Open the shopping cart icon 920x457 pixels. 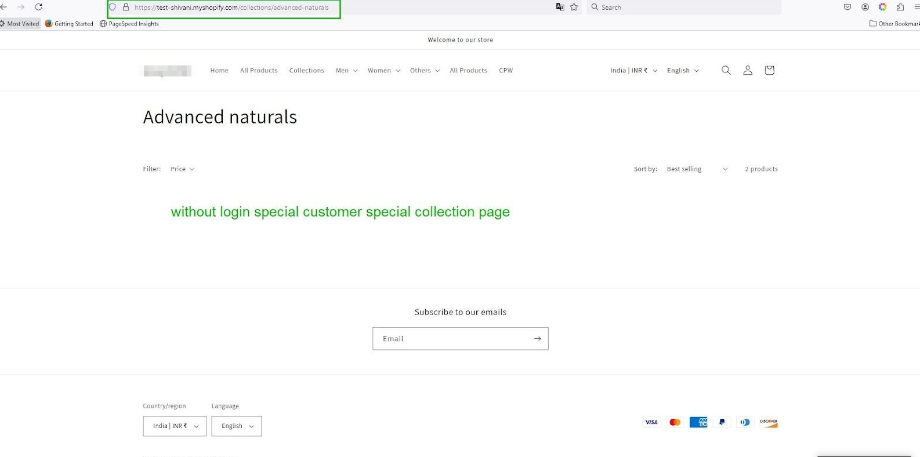pos(769,70)
